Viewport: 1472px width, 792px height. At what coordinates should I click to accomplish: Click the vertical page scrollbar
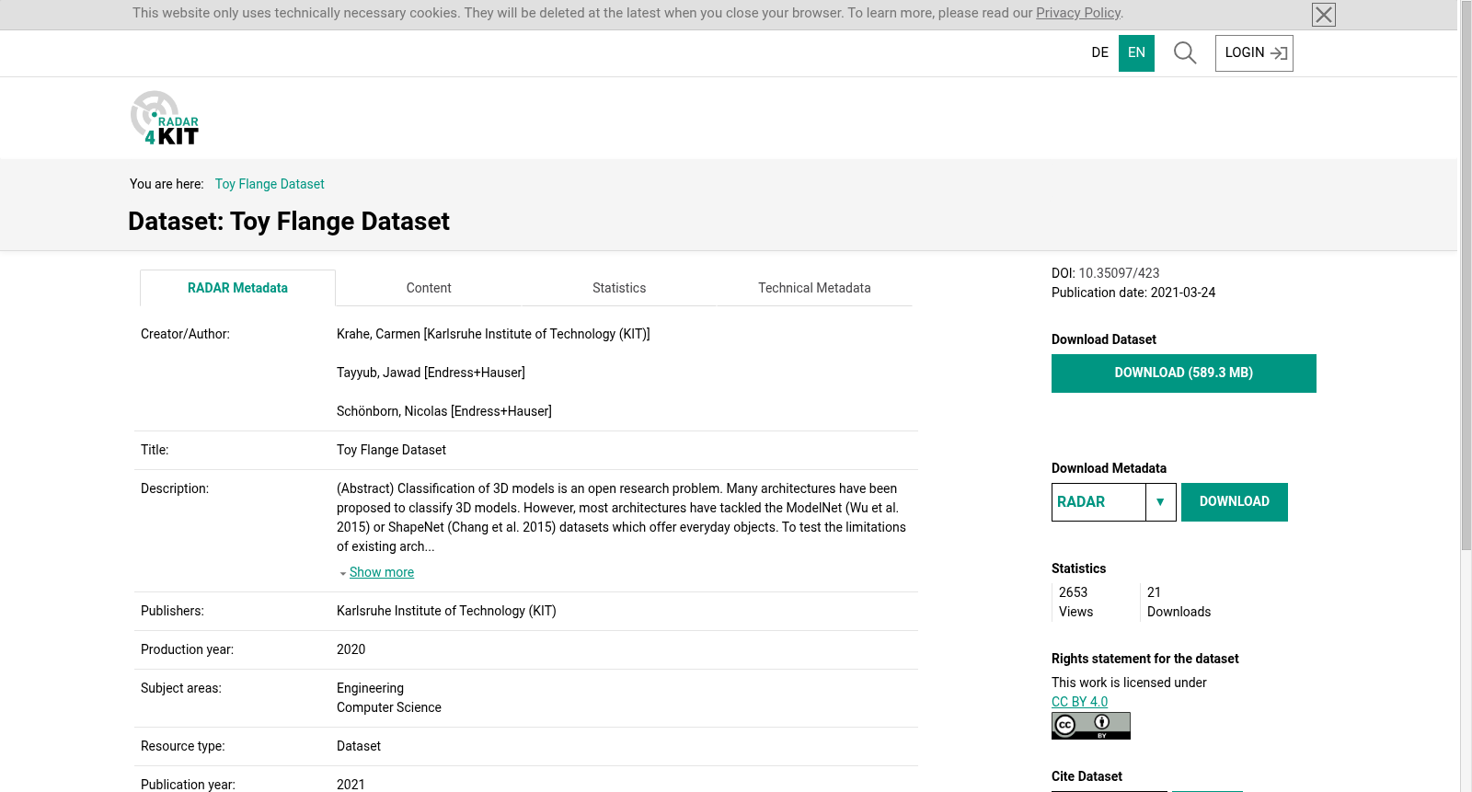[x=1466, y=276]
